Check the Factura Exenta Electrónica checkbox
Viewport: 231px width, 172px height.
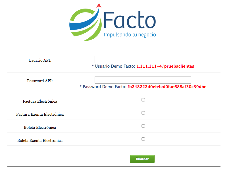point(143,113)
